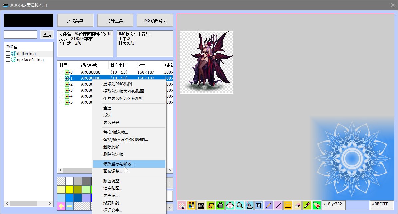
Task: Select the pencil draw tool
Action: tap(269, 205)
